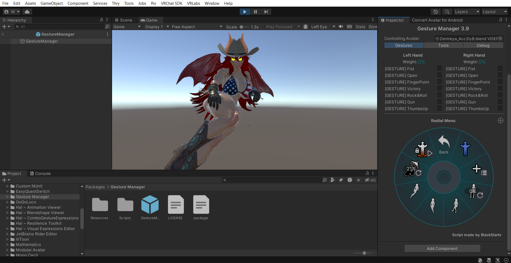Switch to the Debug tab in Gesture Manager
The image size is (511, 263).
(483, 45)
